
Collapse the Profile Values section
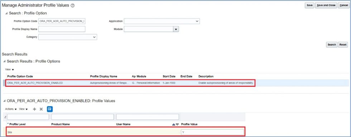coord(4,101)
